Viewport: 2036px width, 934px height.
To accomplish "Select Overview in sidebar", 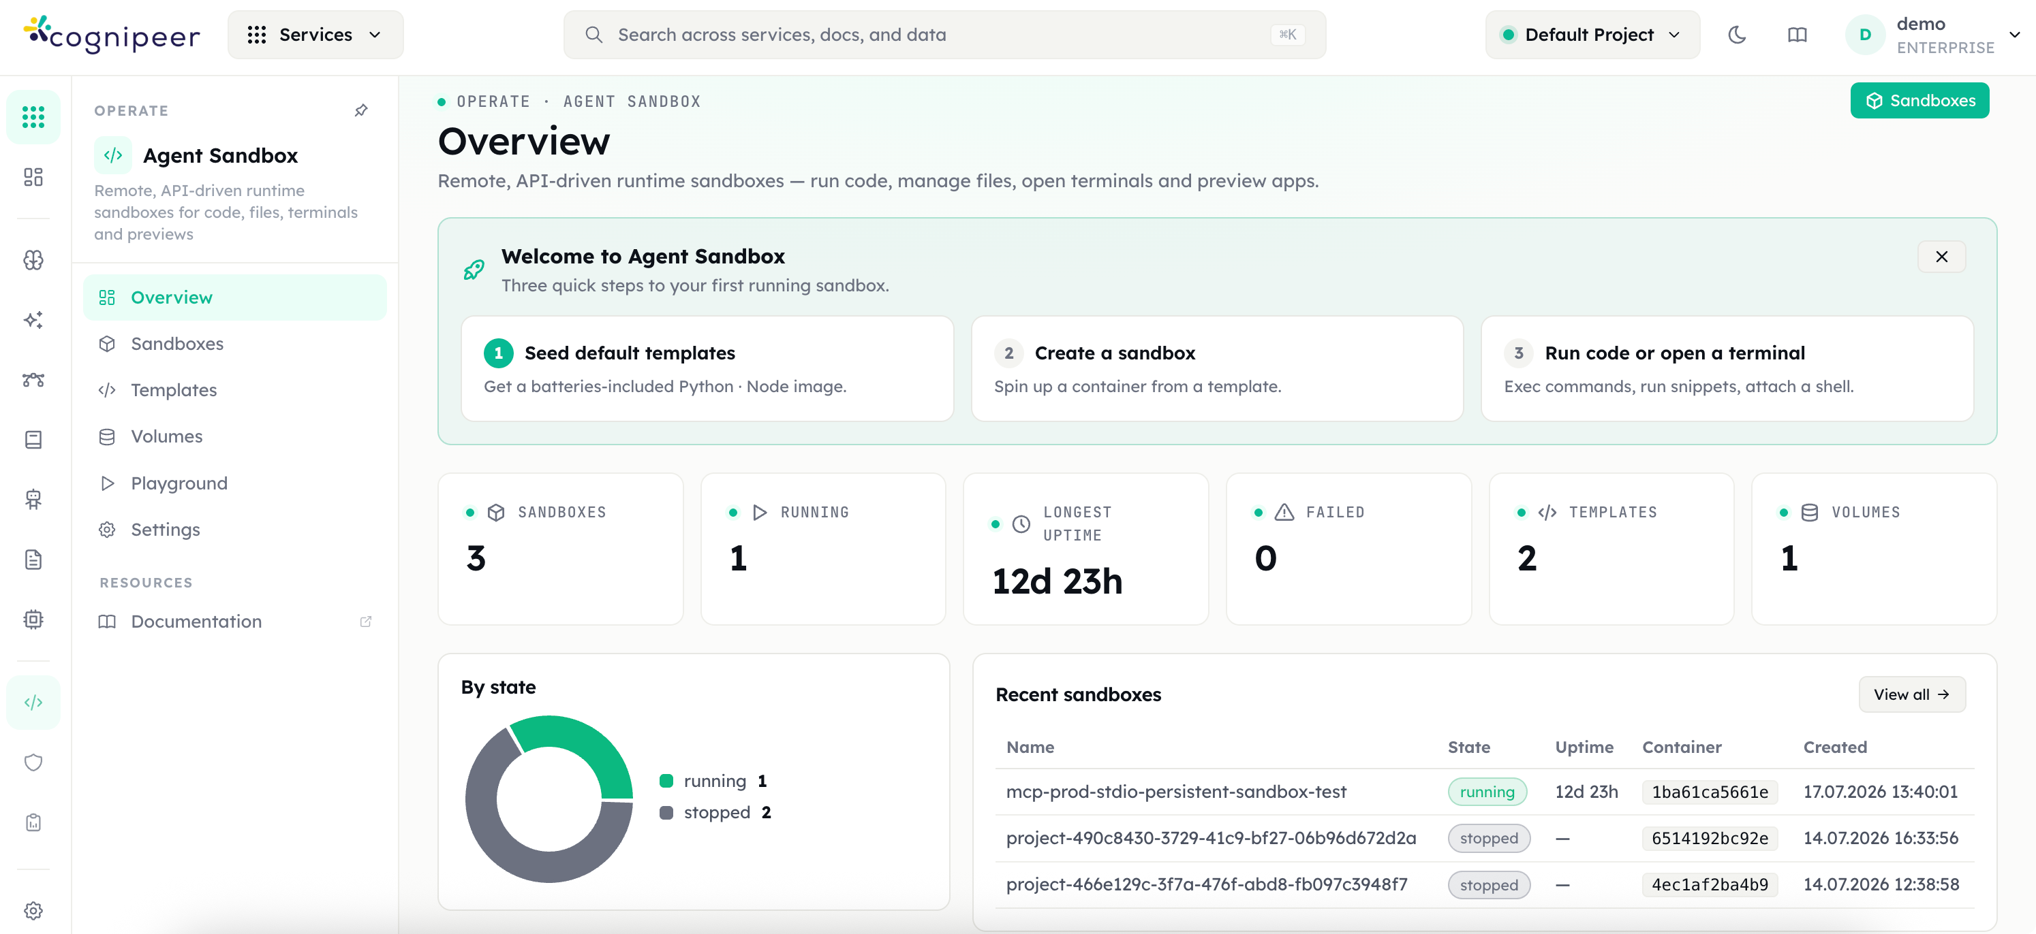I will [235, 297].
